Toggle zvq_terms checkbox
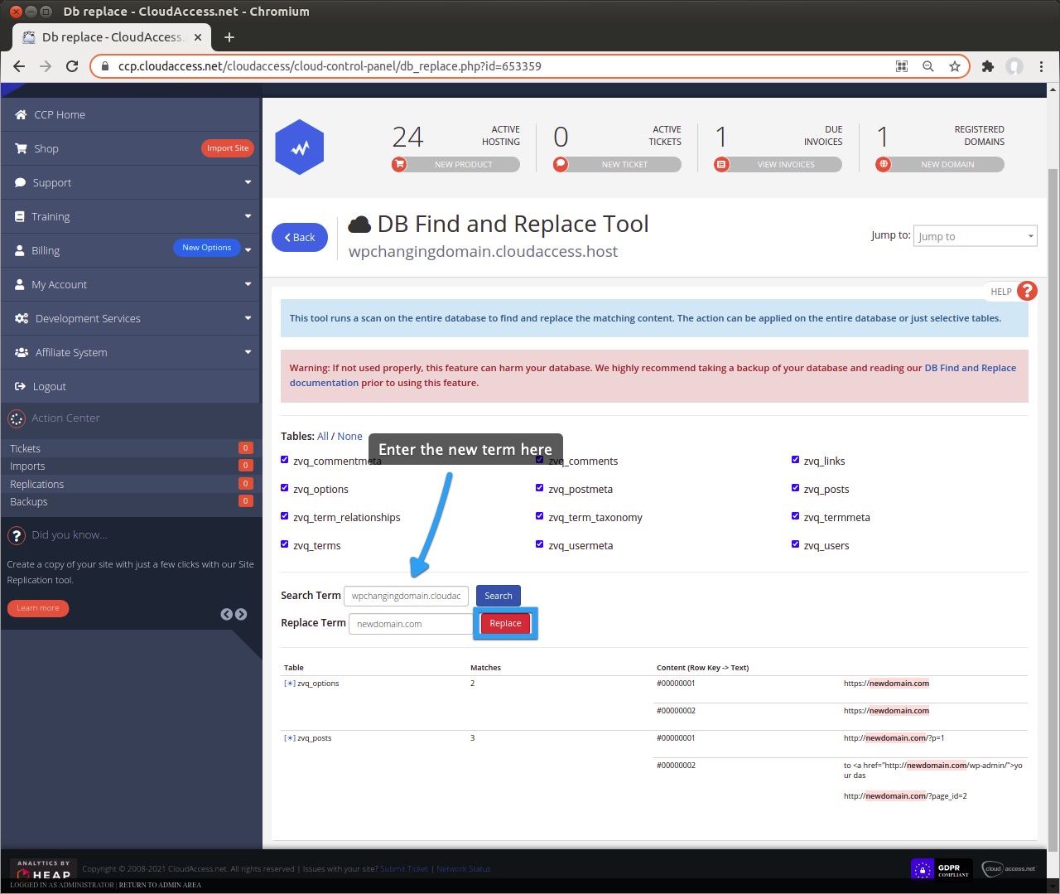Viewport: 1060px width, 894px height. [x=285, y=544]
